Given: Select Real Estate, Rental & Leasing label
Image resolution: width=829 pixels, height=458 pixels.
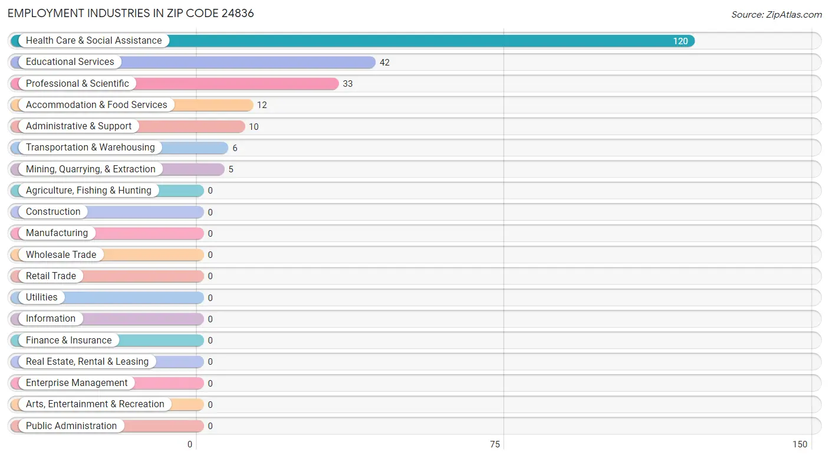Looking at the screenshot, I should [87, 361].
